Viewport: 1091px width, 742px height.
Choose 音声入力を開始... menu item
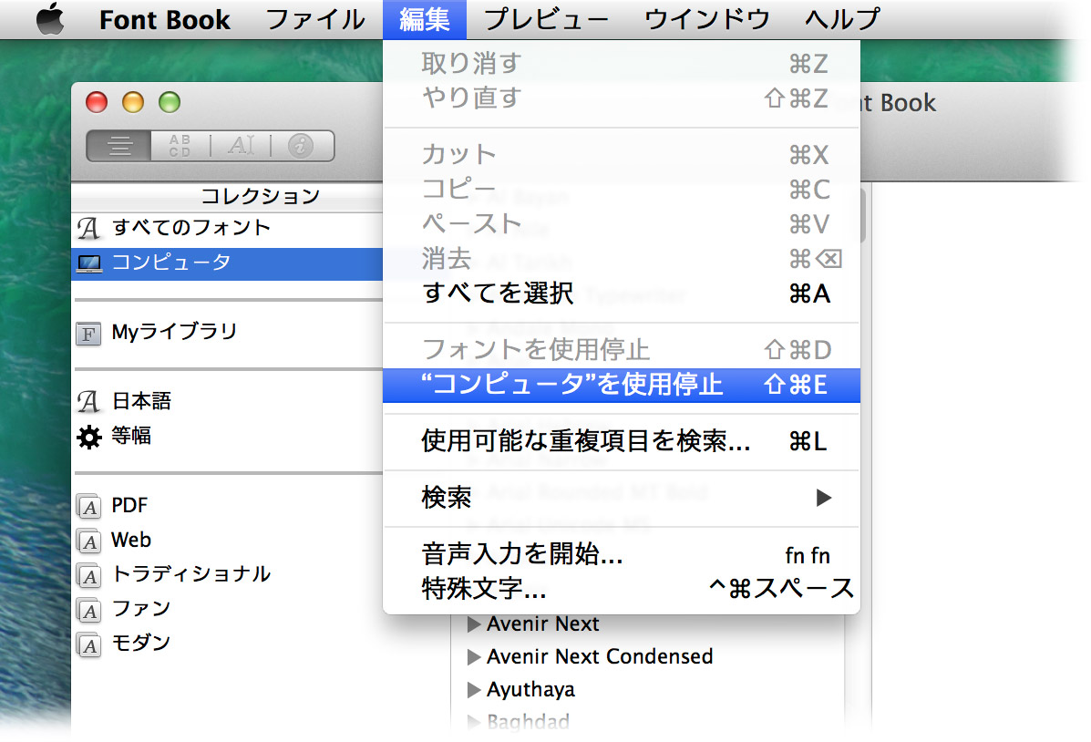tap(622, 555)
